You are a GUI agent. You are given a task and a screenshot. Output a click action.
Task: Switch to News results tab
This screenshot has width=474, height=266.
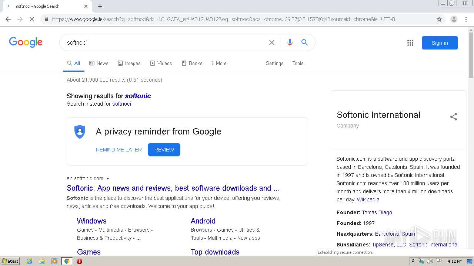[x=99, y=63]
